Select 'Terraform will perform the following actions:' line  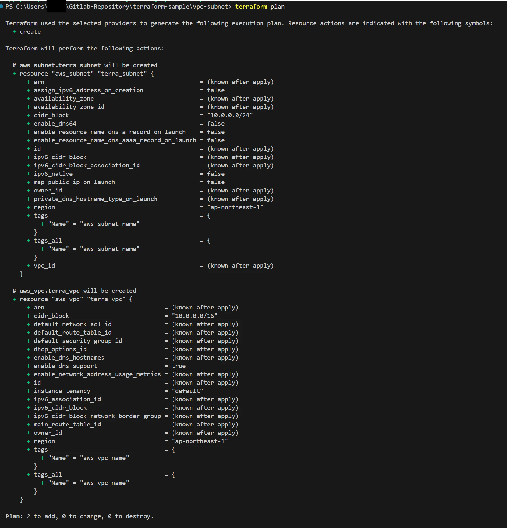(x=85, y=49)
